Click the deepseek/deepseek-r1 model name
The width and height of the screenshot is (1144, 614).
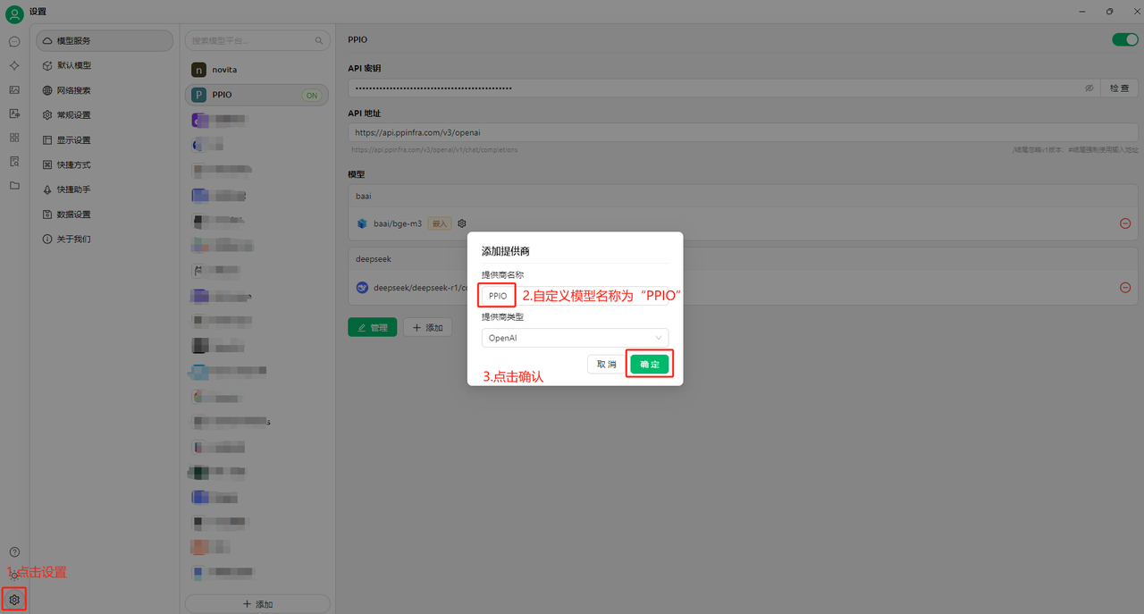420,288
